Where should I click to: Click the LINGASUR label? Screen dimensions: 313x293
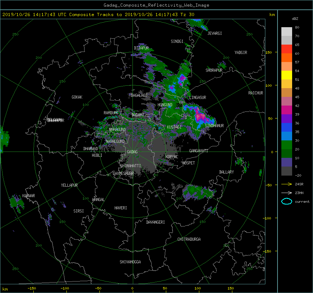(x=198, y=98)
